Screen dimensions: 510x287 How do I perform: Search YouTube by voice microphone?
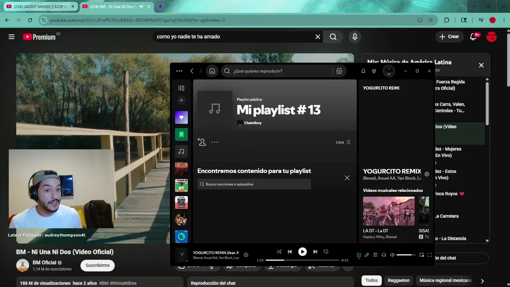tap(355, 37)
